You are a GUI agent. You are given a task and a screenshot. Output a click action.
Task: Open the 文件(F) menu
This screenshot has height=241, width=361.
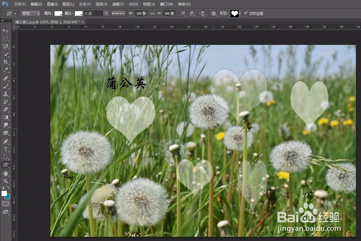(x=20, y=4)
